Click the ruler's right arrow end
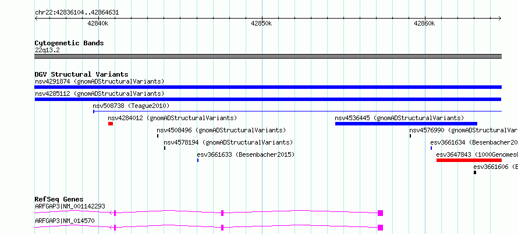 tap(500, 19)
